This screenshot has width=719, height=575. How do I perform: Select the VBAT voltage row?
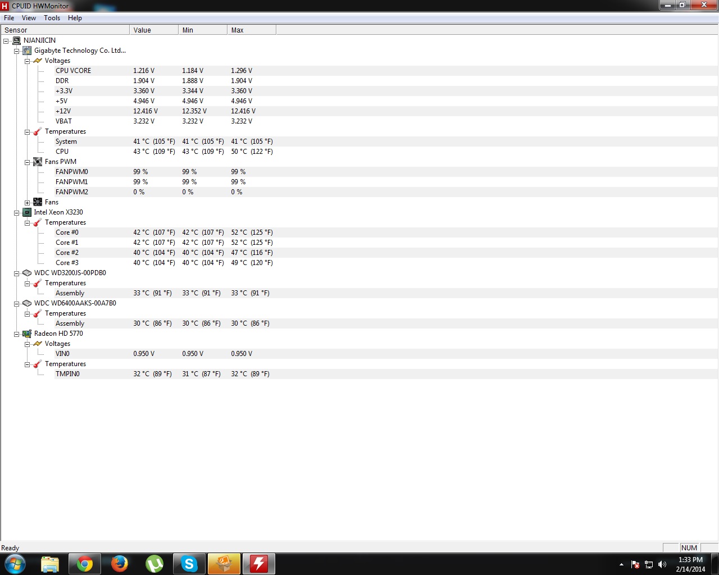pyautogui.click(x=386, y=121)
